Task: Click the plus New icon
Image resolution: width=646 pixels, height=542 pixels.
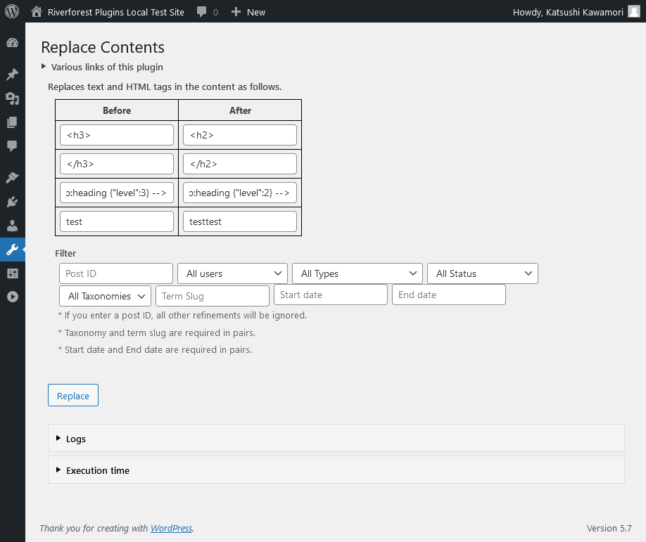Action: click(236, 12)
